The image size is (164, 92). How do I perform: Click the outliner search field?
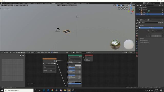point(149,5)
